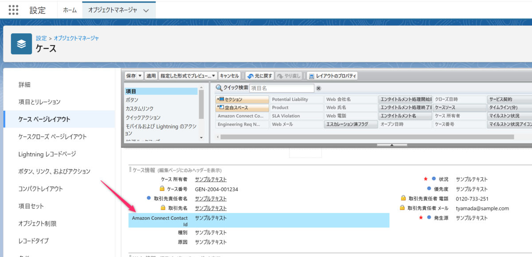The image size is (532, 257).
Task: Open オブジェクト制限 in sidebar
Action: click(x=37, y=223)
